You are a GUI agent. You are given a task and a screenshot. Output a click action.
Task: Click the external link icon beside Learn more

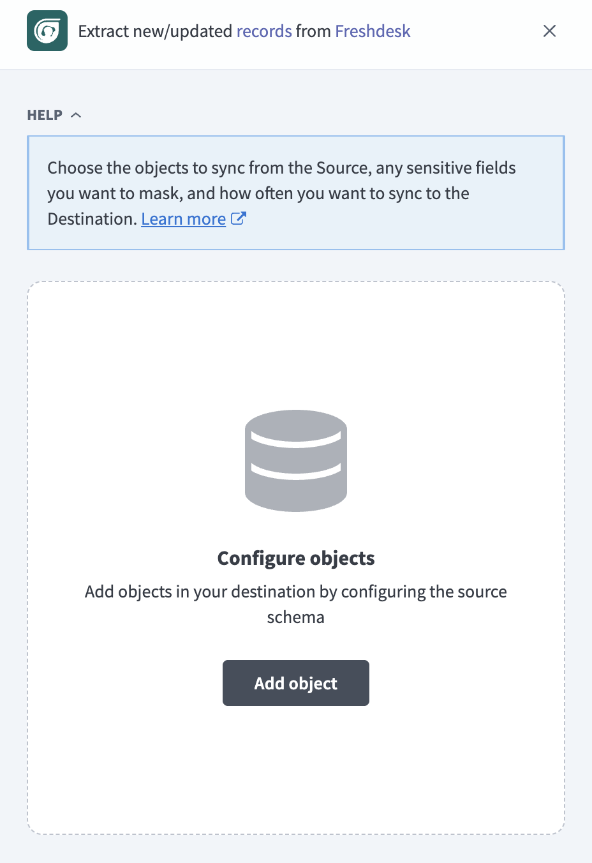click(239, 218)
